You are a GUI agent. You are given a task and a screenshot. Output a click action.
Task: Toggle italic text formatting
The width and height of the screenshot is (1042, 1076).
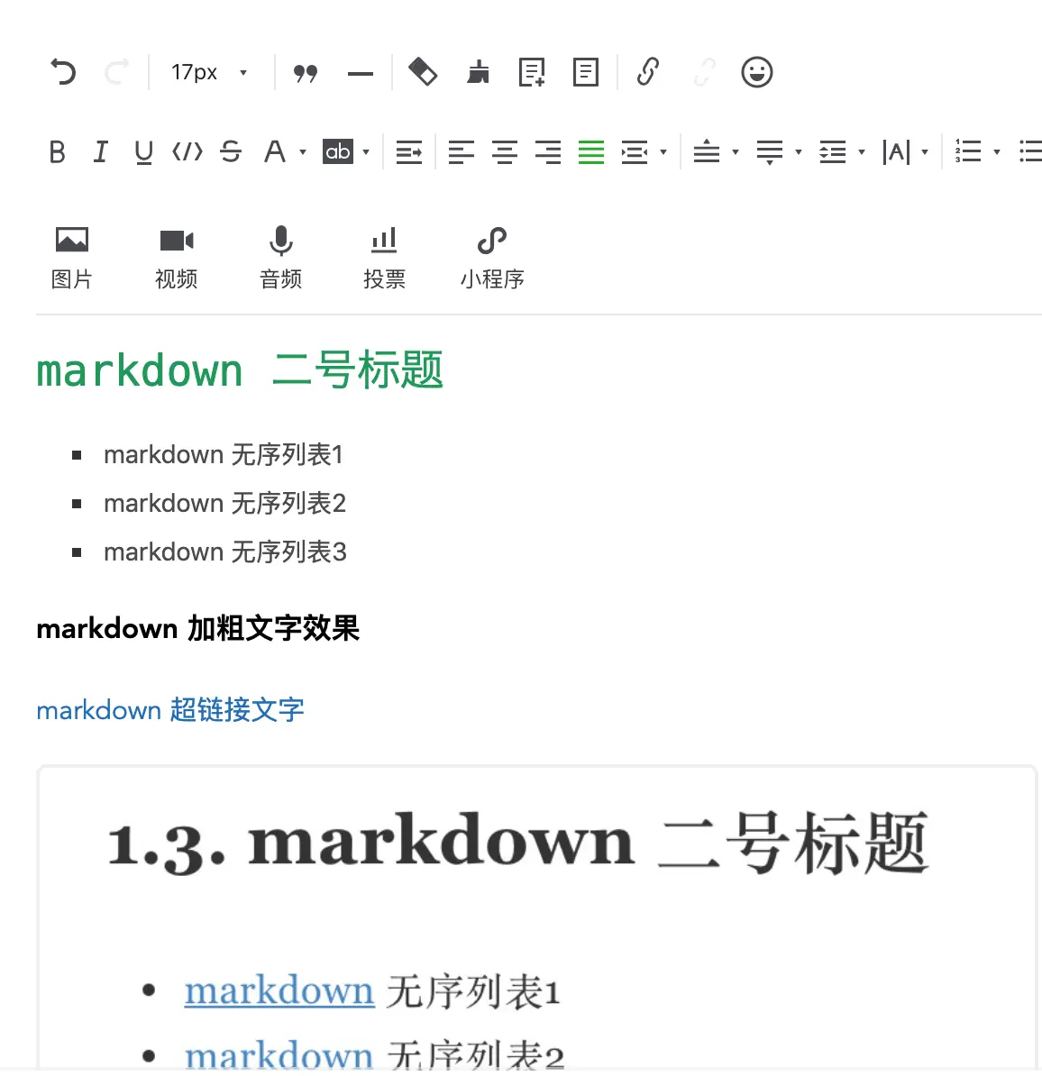point(100,151)
